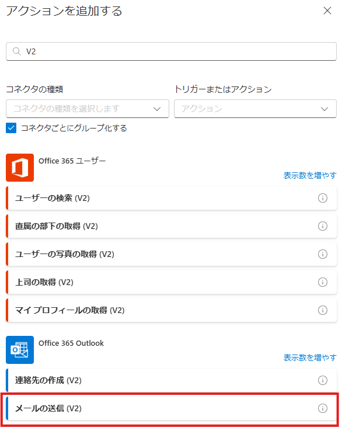This screenshot has height=427, width=342.
Task: Click the magnifier search icon
Action: pos(17,51)
